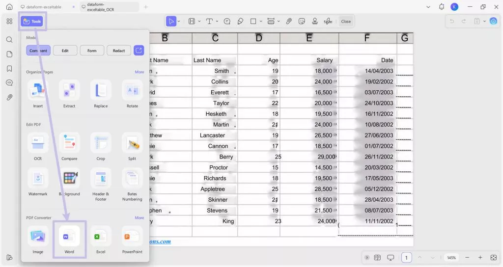This screenshot has width=503, height=267.
Task: Open the search icon in sidebar
Action: (x=9, y=40)
